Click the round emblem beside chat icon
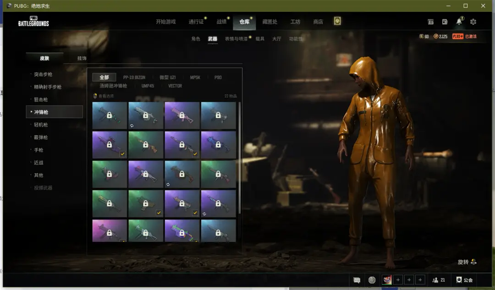This screenshot has height=290, width=495. click(372, 280)
